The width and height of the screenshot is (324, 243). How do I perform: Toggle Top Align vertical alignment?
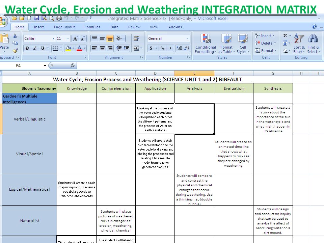click(x=94, y=38)
